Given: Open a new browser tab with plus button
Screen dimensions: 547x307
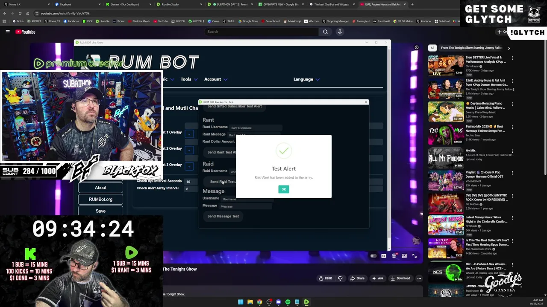Looking at the screenshot, I should pos(412,4).
